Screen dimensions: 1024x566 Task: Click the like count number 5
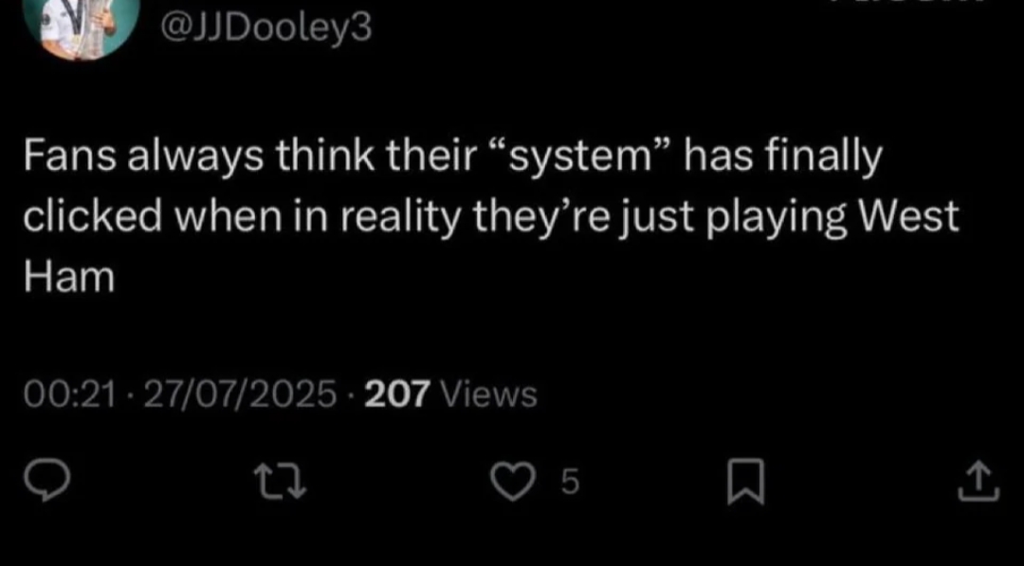click(570, 484)
